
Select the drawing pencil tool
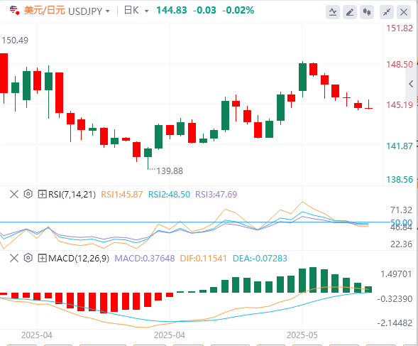click(x=350, y=12)
